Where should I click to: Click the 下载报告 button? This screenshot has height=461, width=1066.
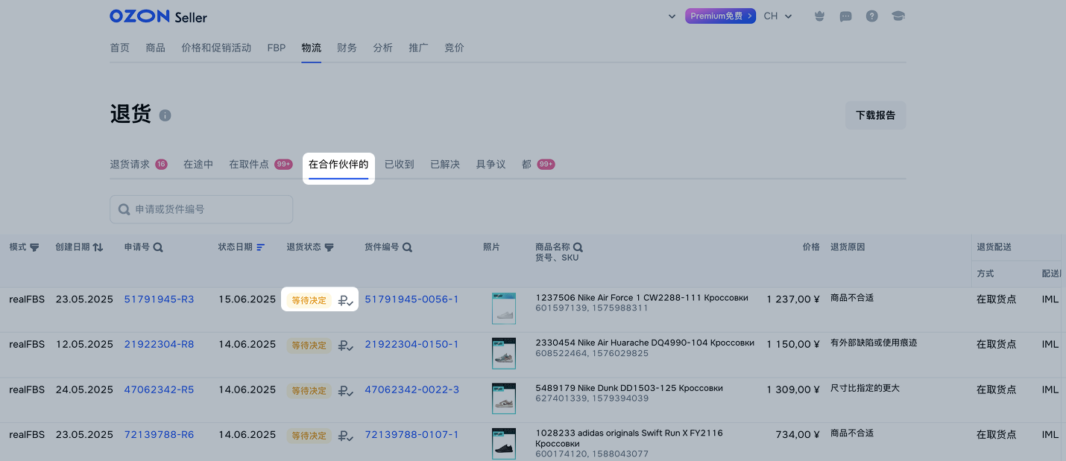(876, 115)
